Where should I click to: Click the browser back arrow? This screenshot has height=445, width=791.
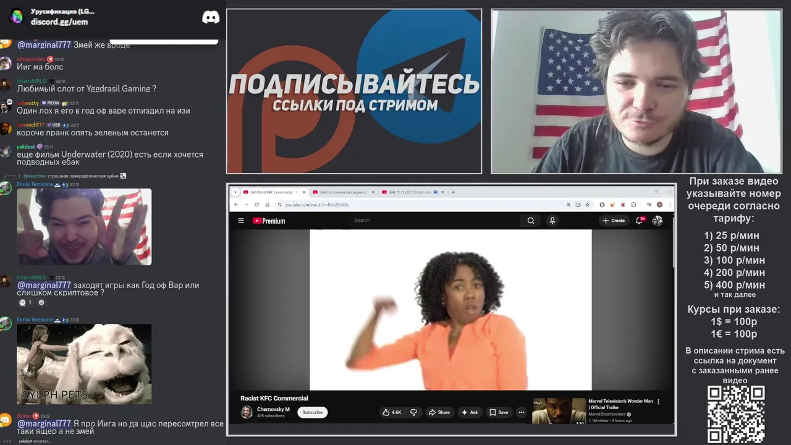pos(235,205)
